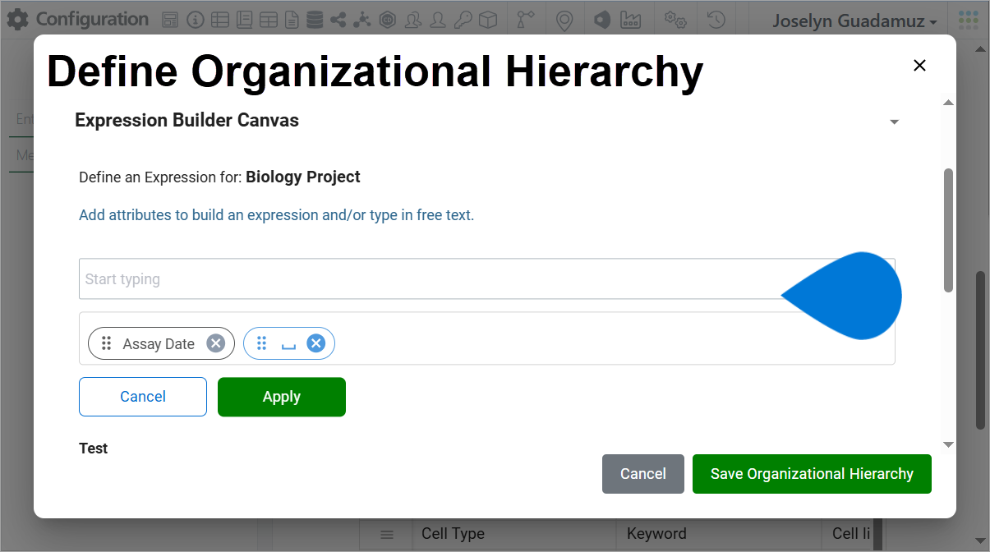Click the gray Cancel button in footer
990x552 pixels.
point(643,474)
